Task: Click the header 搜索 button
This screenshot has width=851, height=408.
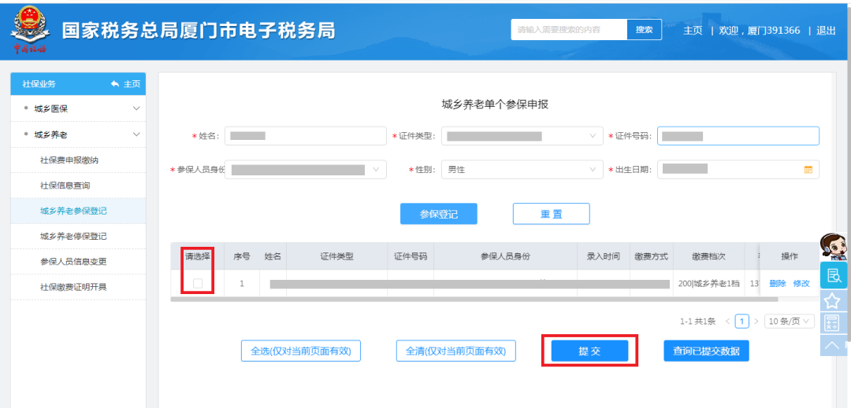Action: click(645, 30)
